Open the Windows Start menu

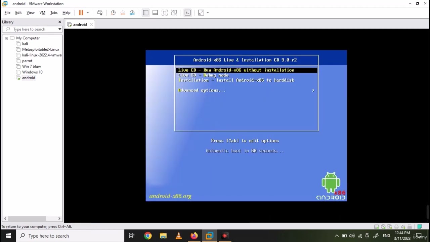(8, 236)
